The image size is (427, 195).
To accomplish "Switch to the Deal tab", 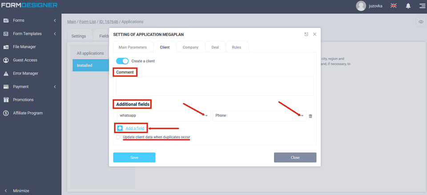I will click(x=215, y=47).
